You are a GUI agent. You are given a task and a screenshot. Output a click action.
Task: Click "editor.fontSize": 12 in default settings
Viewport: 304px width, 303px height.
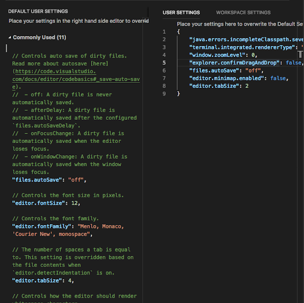pyautogui.click(x=46, y=203)
